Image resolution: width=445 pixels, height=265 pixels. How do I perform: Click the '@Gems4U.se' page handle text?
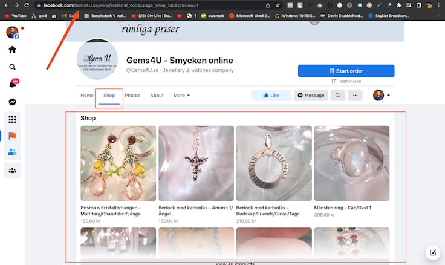pyautogui.click(x=142, y=70)
